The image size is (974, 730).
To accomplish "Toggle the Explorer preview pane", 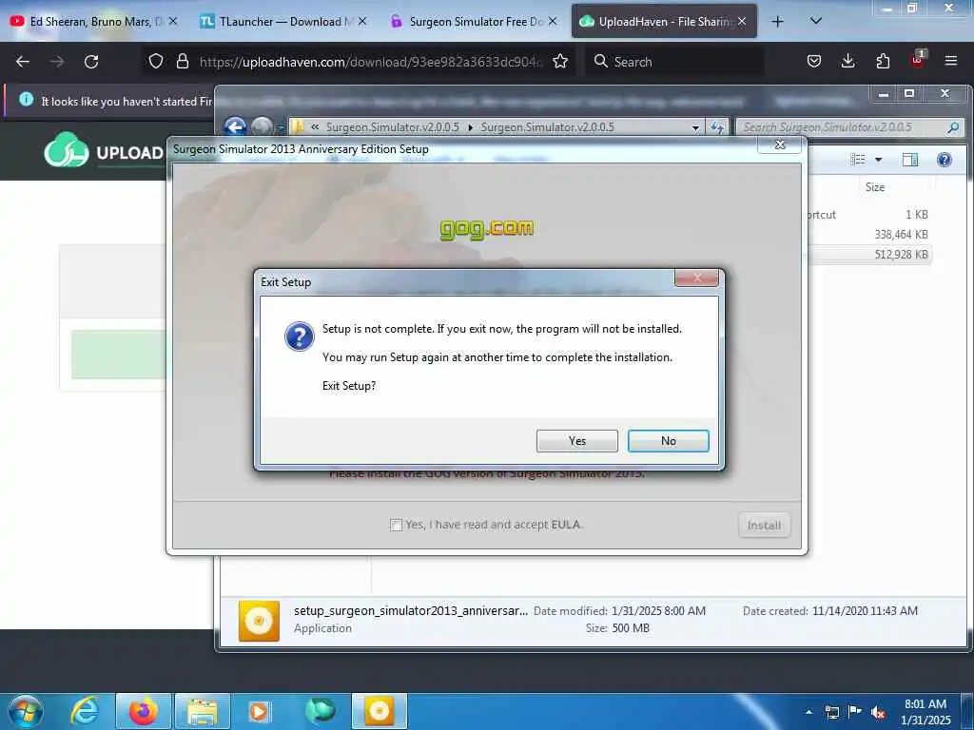I will point(910,160).
